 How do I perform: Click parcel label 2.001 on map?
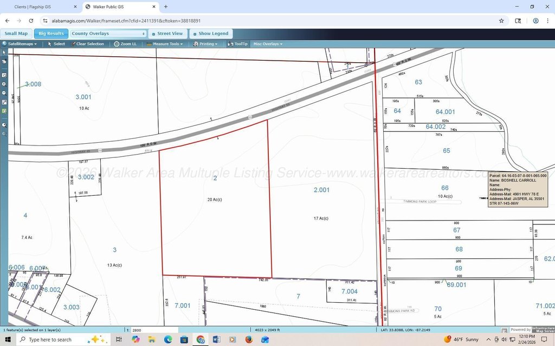click(x=321, y=190)
